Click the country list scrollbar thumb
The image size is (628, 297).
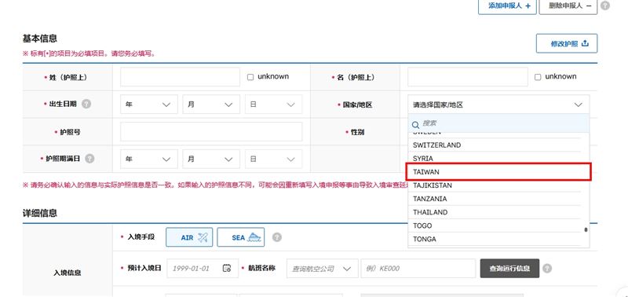pyautogui.click(x=586, y=230)
